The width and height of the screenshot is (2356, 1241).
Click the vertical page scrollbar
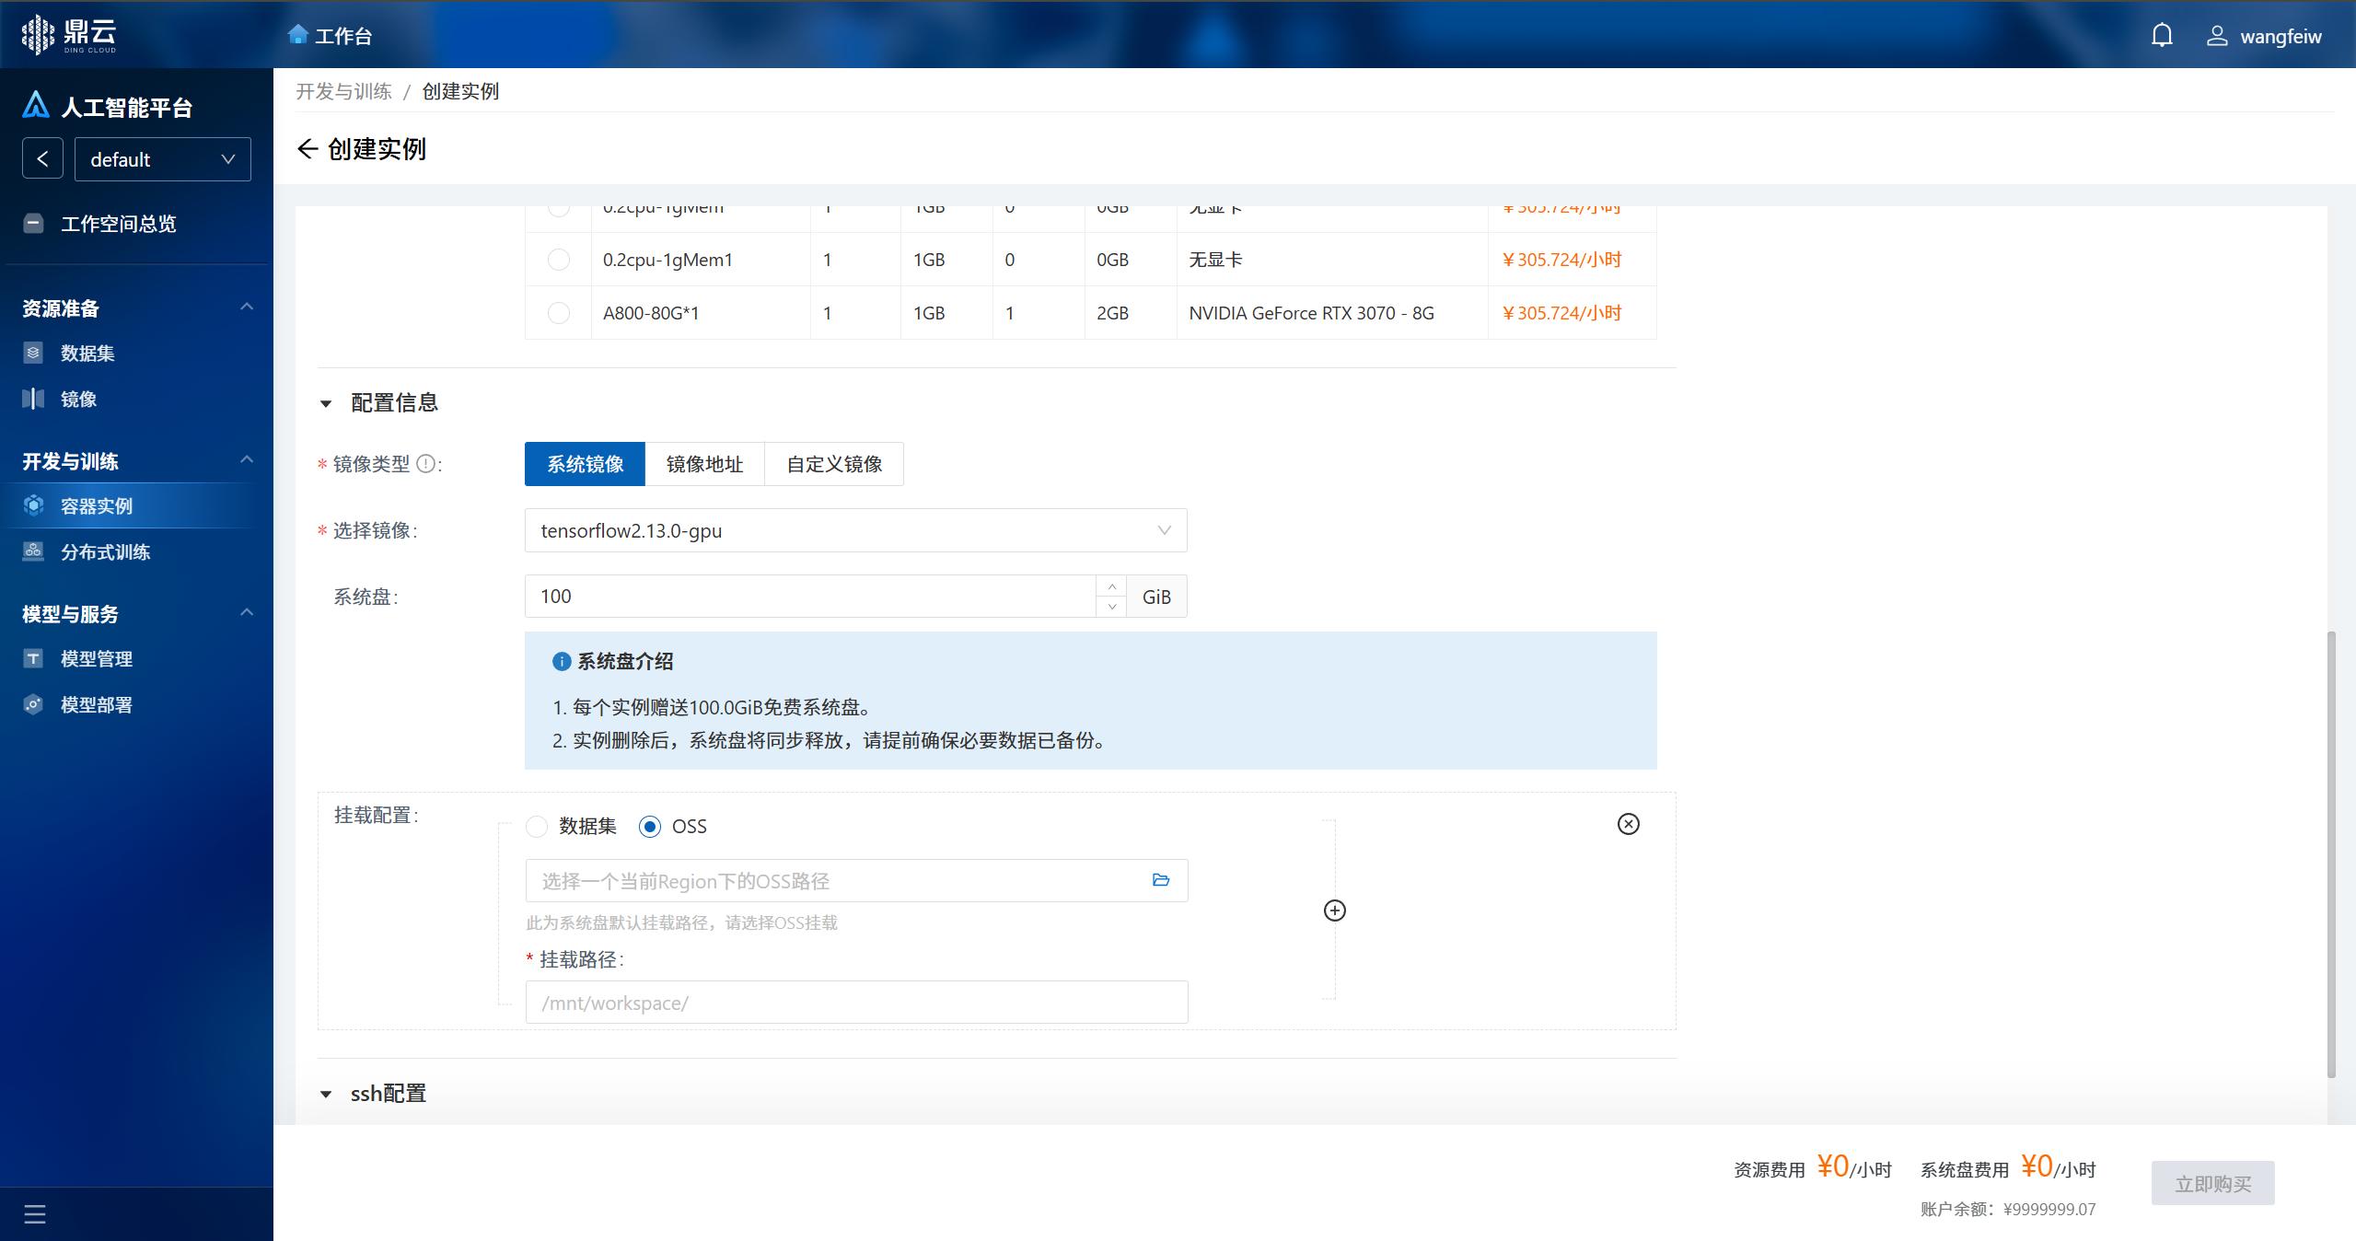click(x=2331, y=854)
